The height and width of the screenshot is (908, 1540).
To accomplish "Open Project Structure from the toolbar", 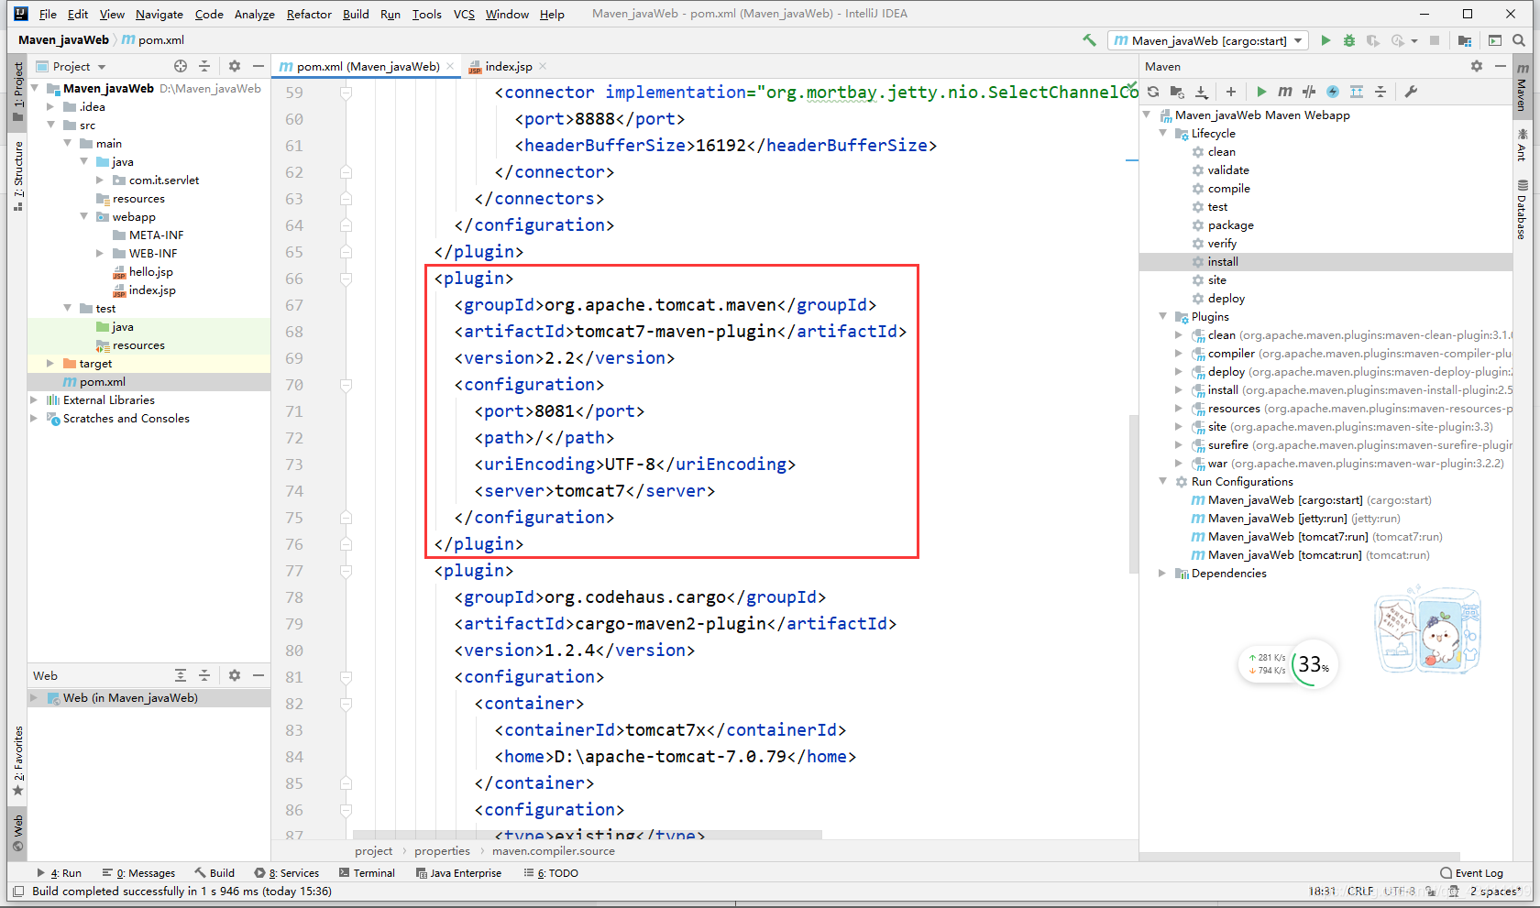I will click(1465, 40).
